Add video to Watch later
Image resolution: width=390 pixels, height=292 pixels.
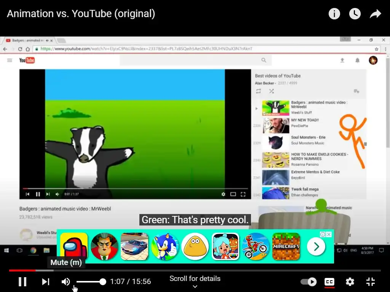[x=355, y=14]
